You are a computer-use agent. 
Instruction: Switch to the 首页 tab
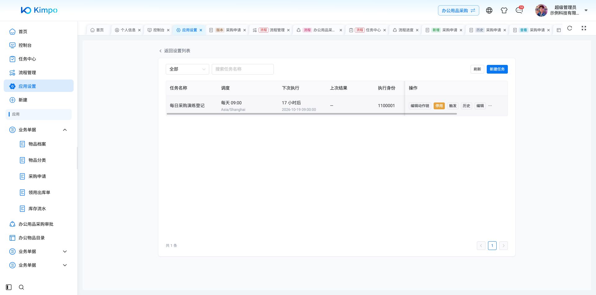point(97,30)
